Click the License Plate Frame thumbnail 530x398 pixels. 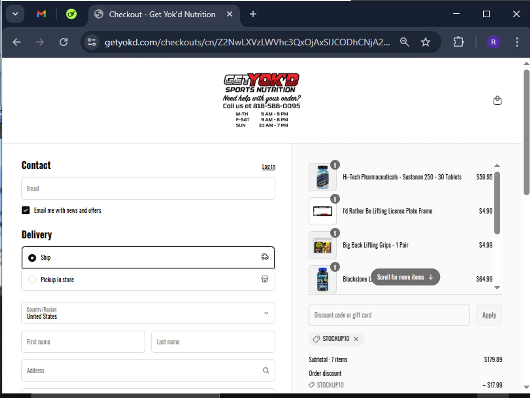tap(323, 211)
